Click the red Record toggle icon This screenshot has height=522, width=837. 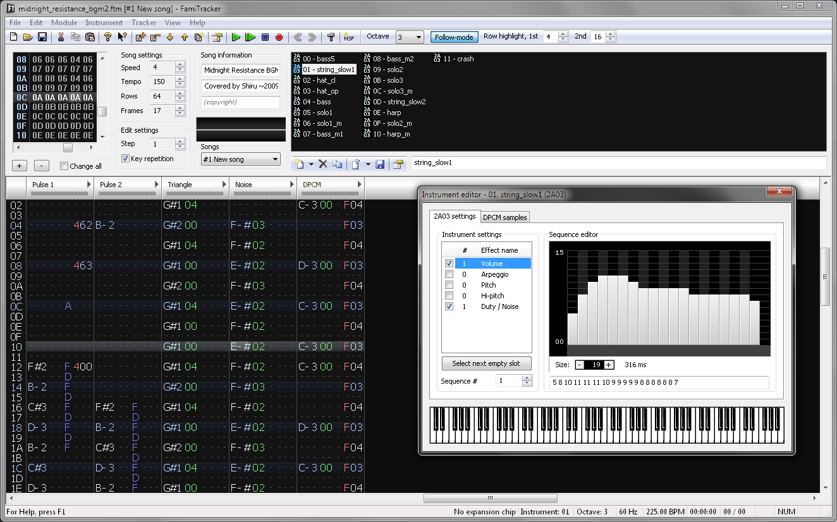[279, 37]
